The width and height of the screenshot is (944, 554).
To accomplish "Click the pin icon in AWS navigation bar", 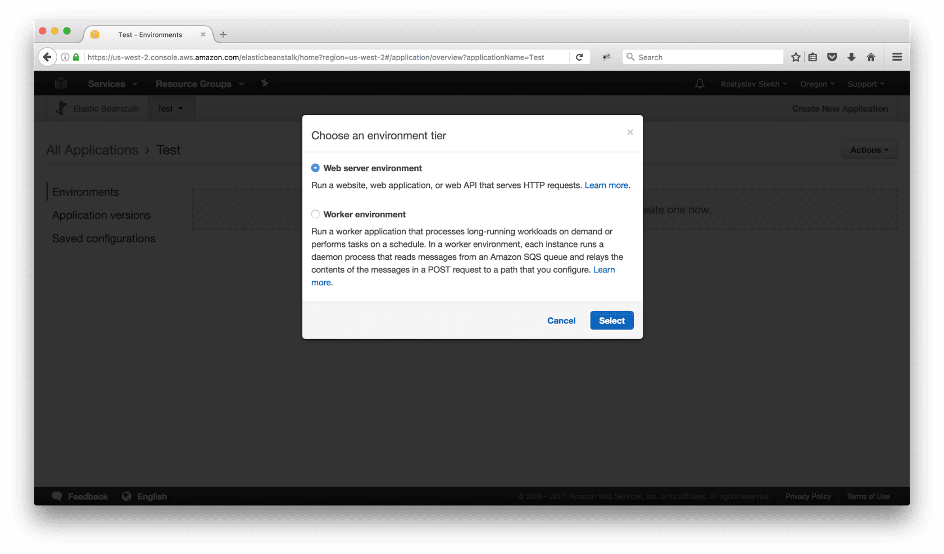I will pos(265,83).
